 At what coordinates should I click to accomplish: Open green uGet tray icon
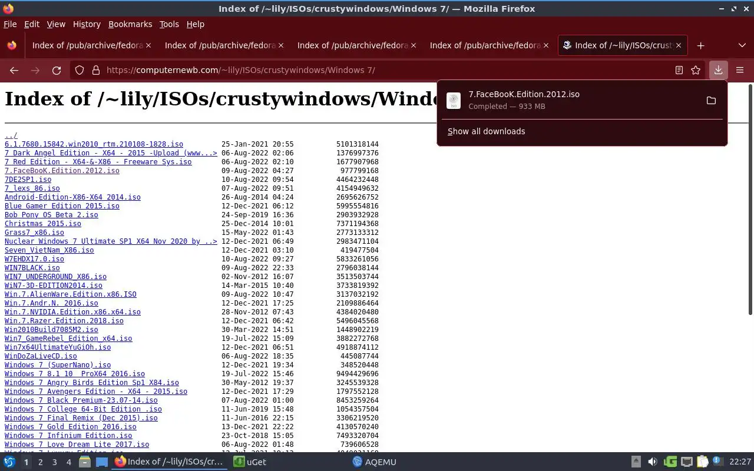670,462
